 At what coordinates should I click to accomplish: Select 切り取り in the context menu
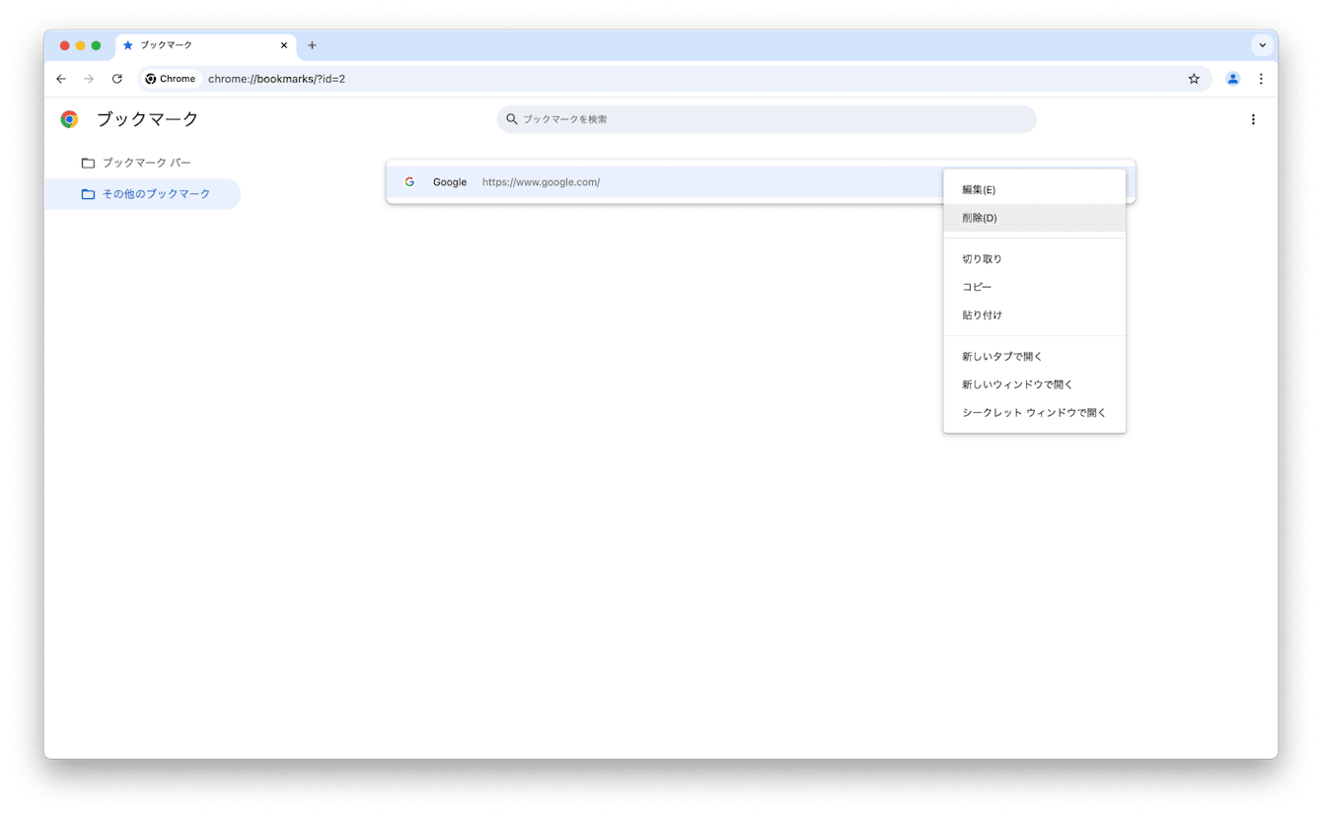1034,259
